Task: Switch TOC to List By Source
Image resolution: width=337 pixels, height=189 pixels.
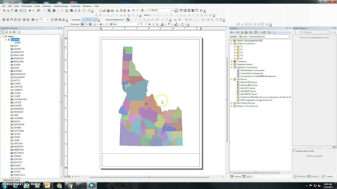Action: tap(7, 32)
